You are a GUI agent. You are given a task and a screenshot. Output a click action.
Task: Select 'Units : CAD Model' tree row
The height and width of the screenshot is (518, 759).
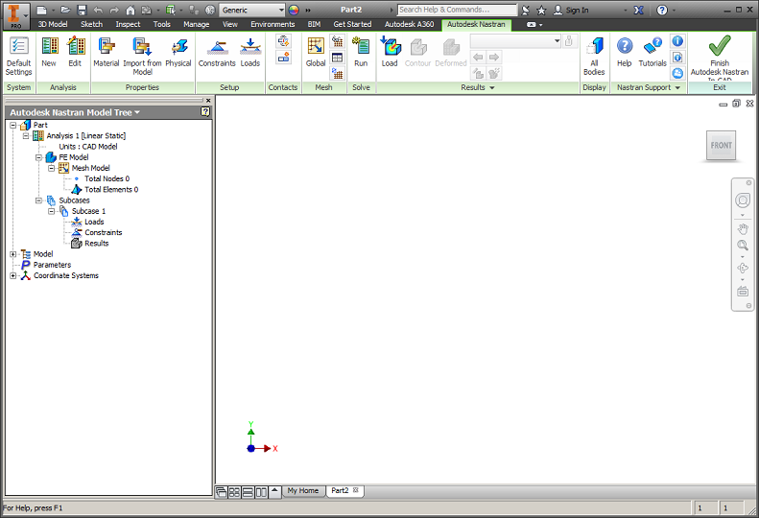tap(87, 147)
